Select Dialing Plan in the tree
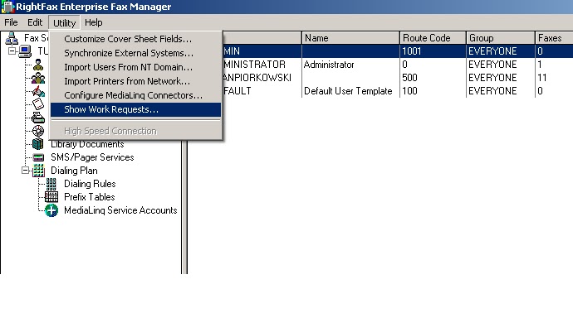This screenshot has width=573, height=318. coord(74,171)
